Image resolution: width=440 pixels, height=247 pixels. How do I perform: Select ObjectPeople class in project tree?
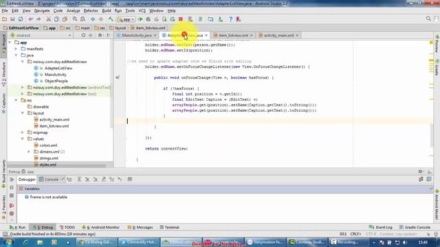56,81
